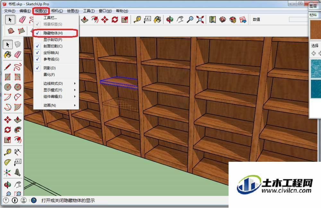The width and height of the screenshot is (321, 208).
Task: Click the credits info status icon
Action: (15, 200)
